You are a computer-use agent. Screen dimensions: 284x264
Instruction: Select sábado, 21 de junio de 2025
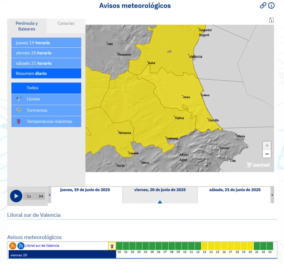point(235,190)
